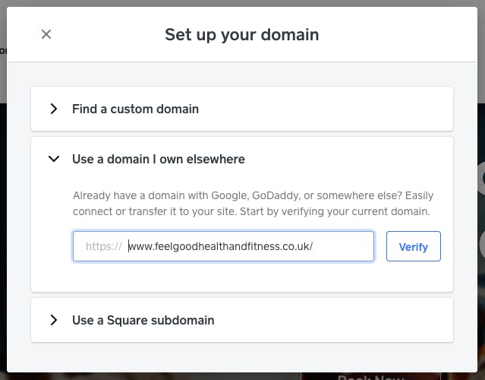Screen dimensions: 485x380
Task: Collapse the domain I own elsewhere chevron
Action: tap(54, 159)
